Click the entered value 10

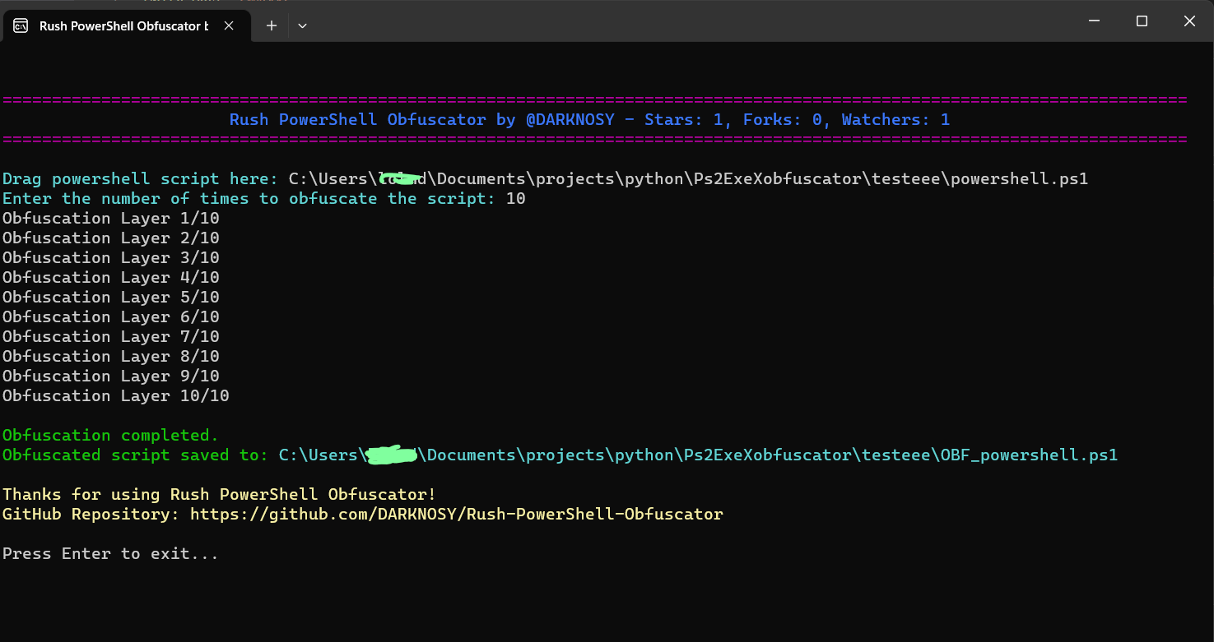pyautogui.click(x=515, y=199)
